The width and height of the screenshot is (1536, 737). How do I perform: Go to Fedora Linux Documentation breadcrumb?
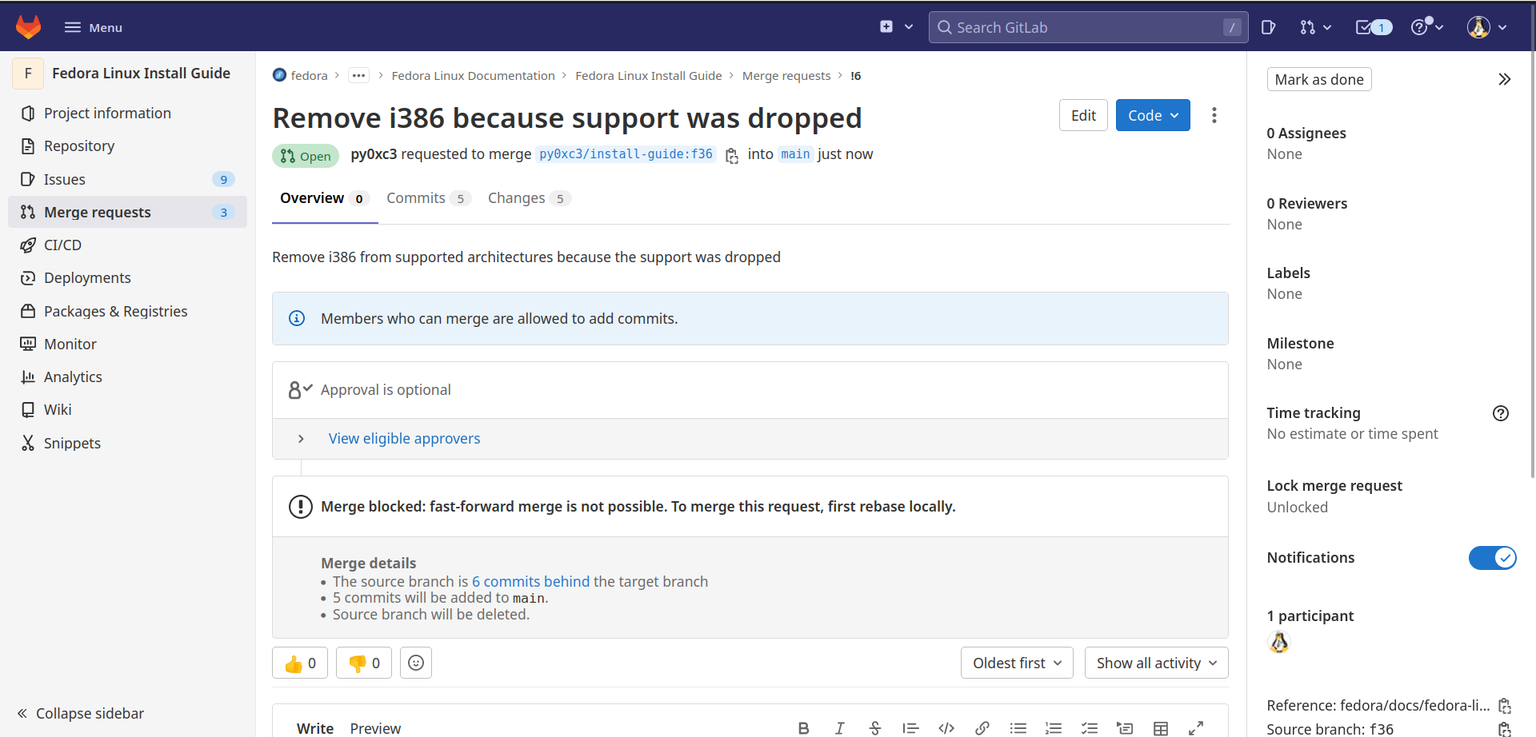pyautogui.click(x=473, y=75)
